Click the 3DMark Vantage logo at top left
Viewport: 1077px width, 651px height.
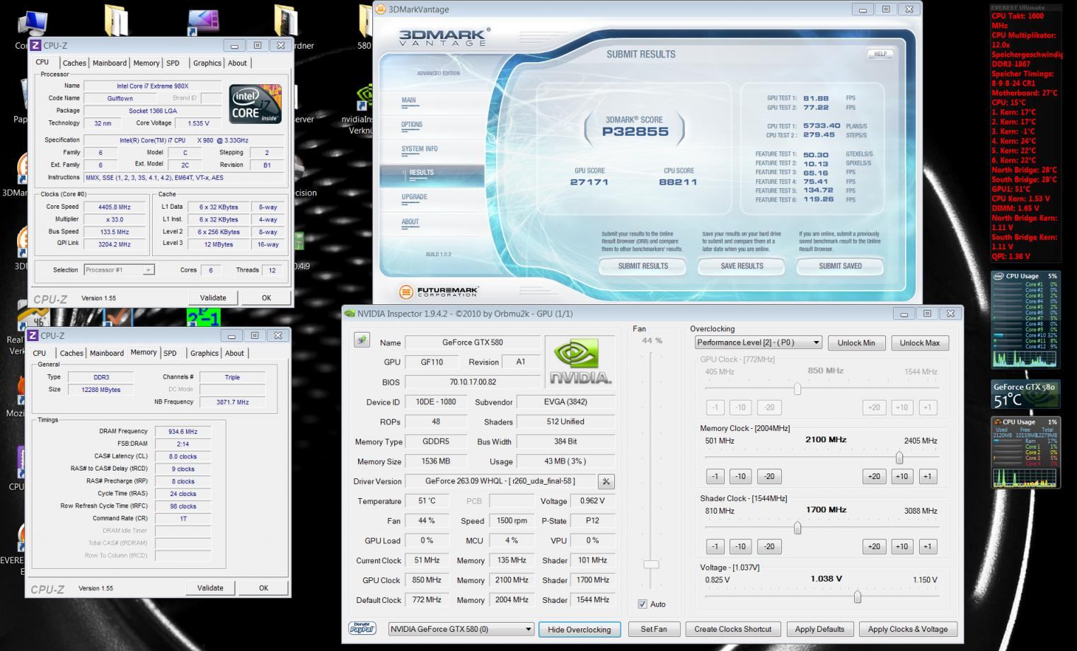tap(444, 37)
